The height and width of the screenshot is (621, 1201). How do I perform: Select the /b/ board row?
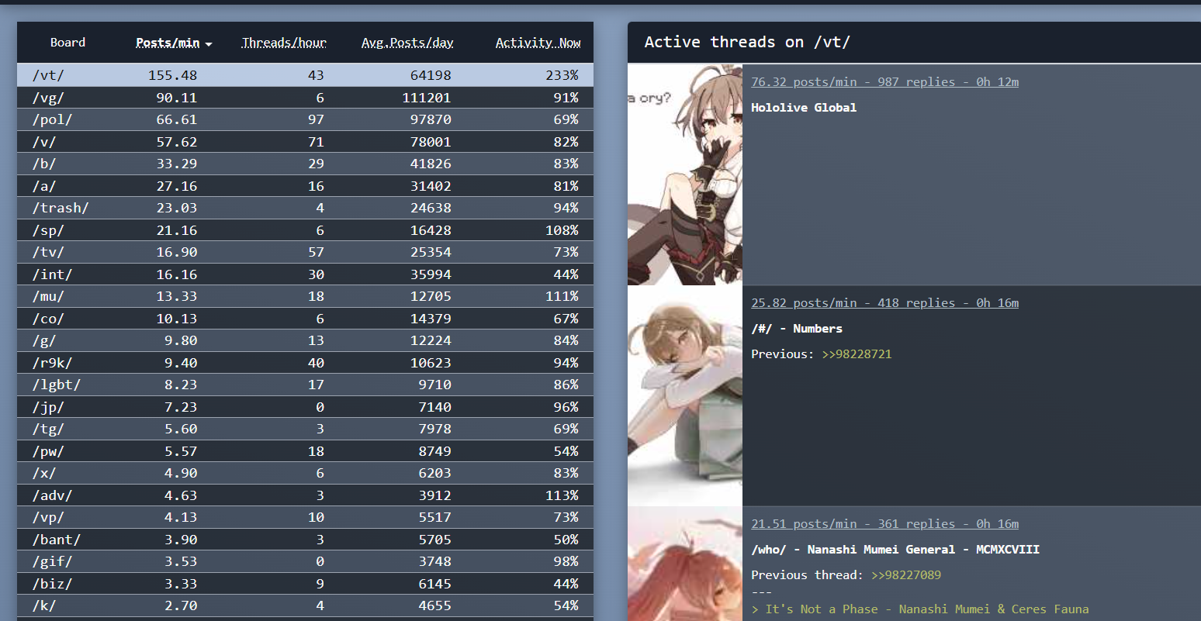(305, 164)
